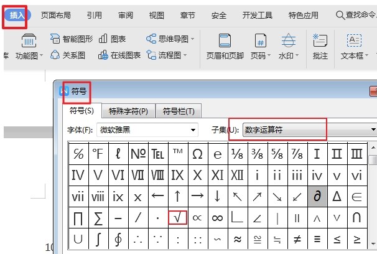377x254 pixels.
Task: Select the right arrow → symbol
Action: point(198,196)
